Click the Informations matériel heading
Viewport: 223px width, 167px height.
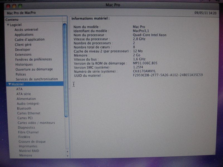90,18
